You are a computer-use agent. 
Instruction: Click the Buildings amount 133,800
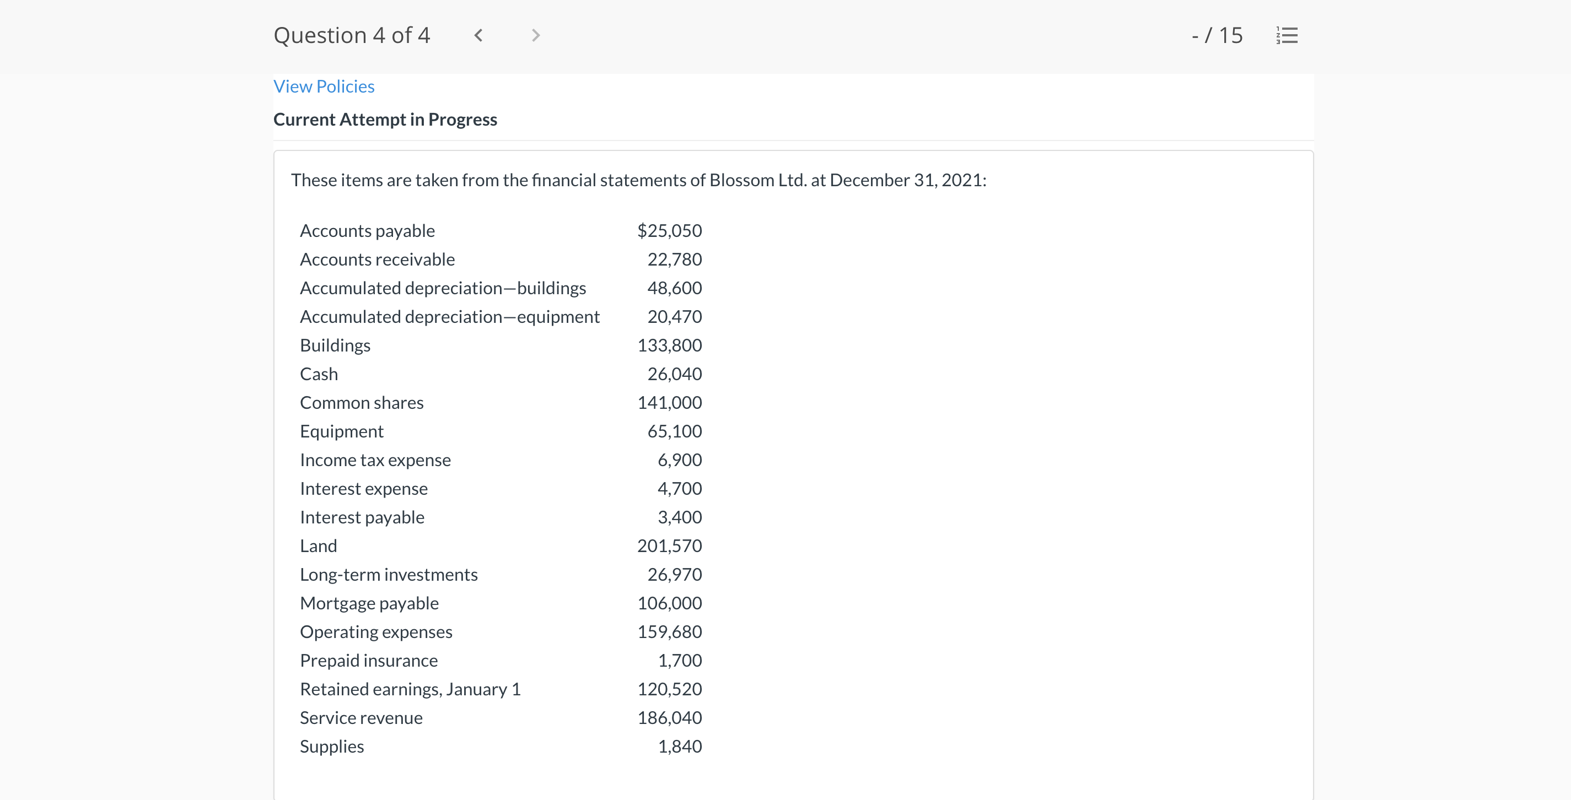[669, 345]
